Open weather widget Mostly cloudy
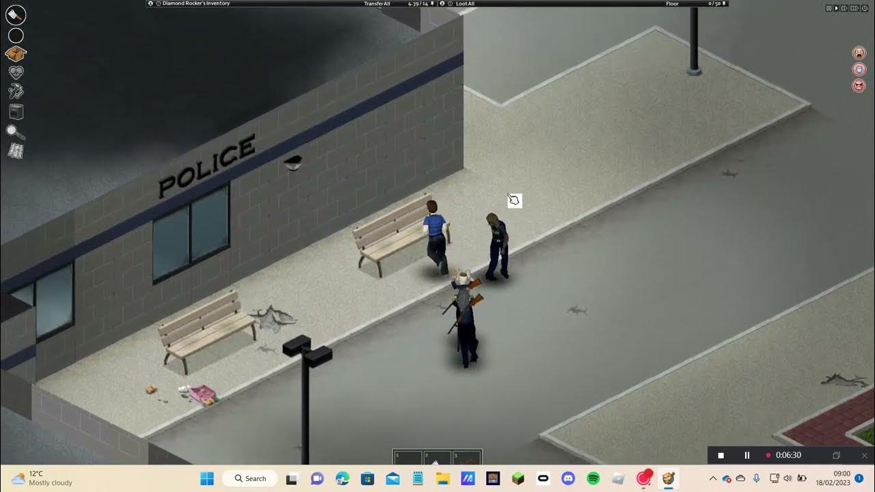Viewport: 875px width, 492px height. (42, 478)
